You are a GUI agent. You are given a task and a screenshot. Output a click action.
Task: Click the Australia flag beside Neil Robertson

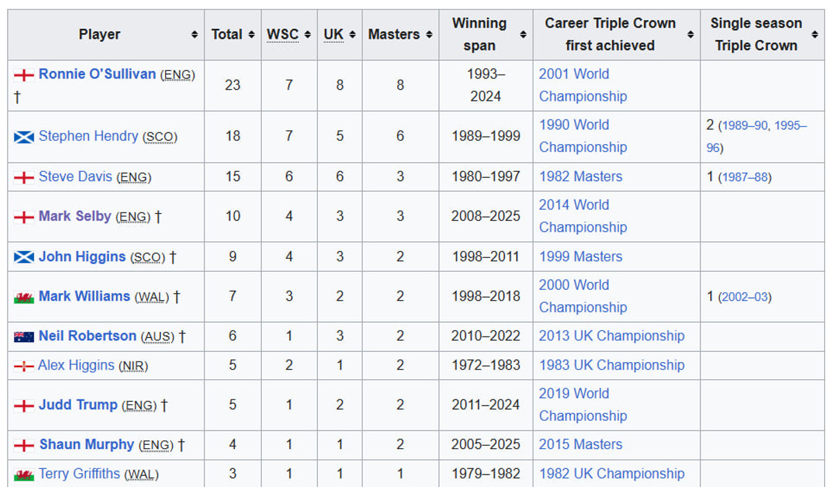click(x=24, y=337)
